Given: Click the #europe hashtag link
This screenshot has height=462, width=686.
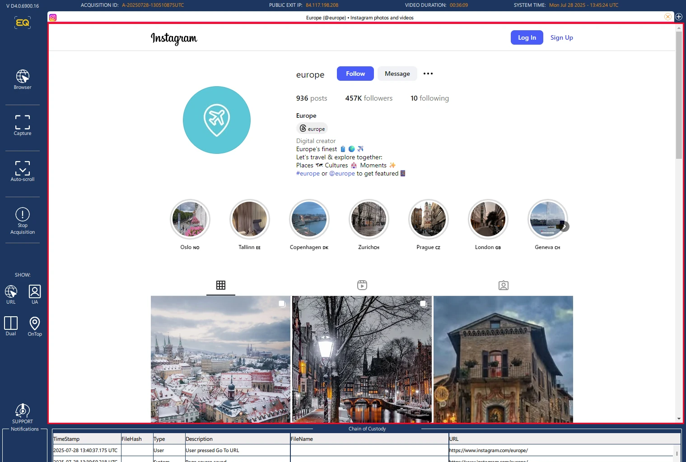Looking at the screenshot, I should 308,173.
